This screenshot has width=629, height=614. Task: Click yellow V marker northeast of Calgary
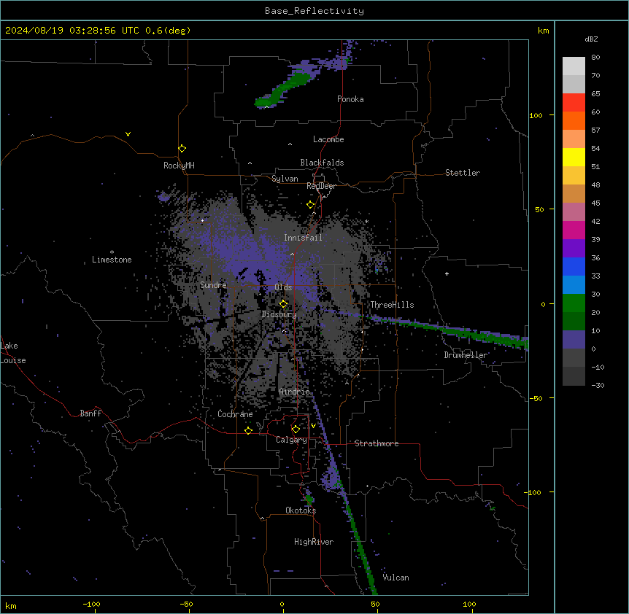pyautogui.click(x=313, y=426)
